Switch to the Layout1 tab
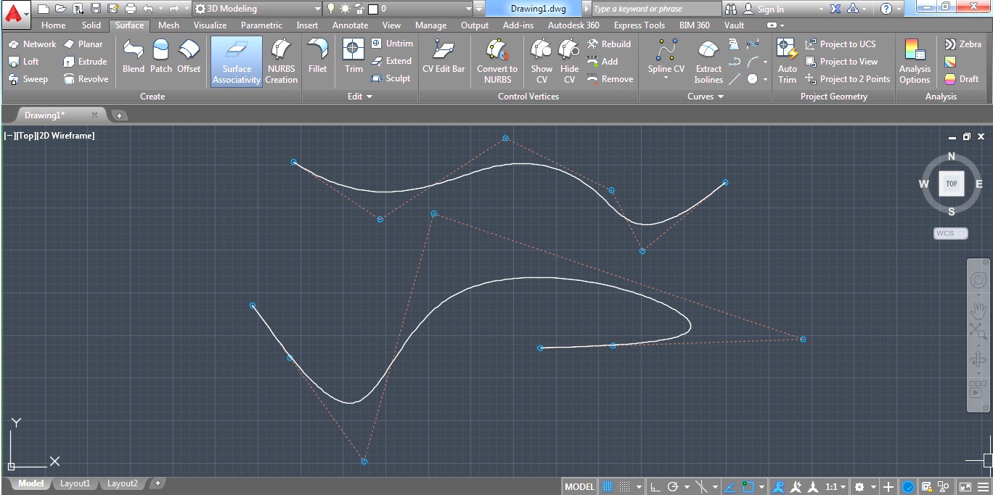This screenshot has width=993, height=495. [x=75, y=483]
